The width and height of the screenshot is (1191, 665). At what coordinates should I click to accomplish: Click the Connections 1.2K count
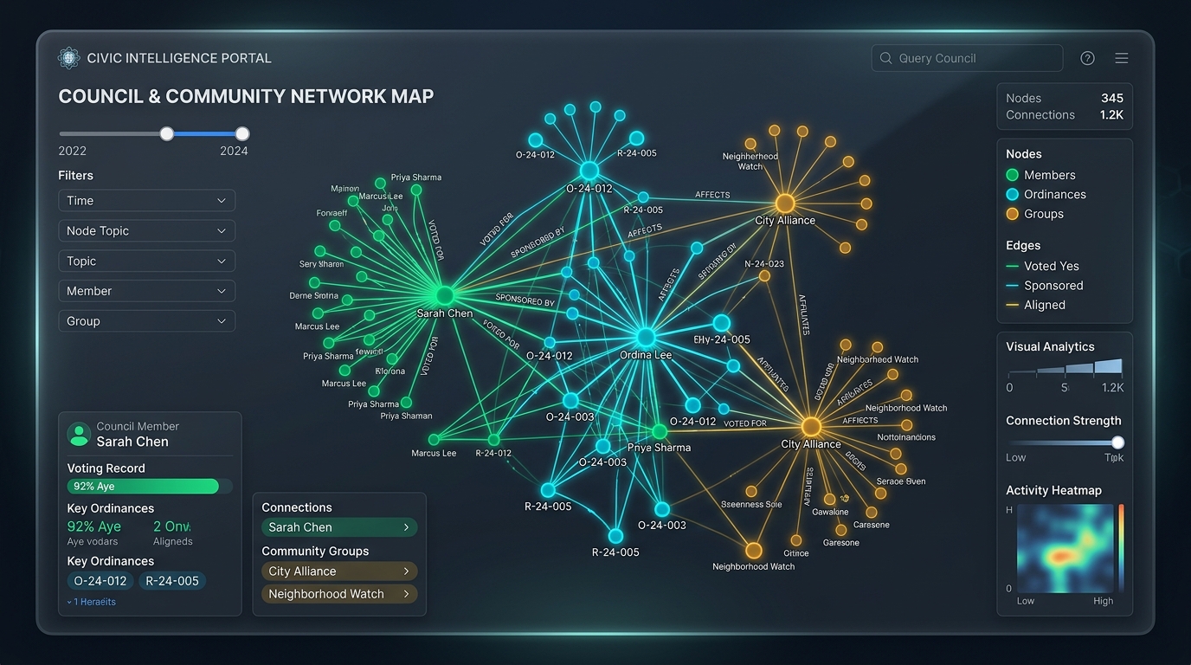tap(1111, 114)
